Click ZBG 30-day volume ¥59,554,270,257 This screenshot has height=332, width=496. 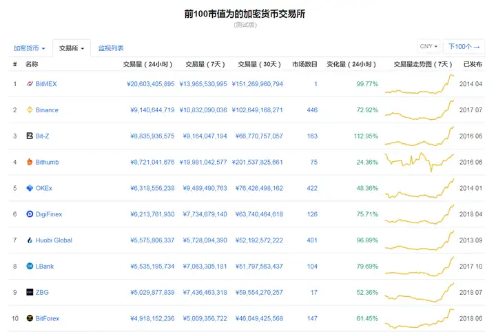click(x=259, y=292)
